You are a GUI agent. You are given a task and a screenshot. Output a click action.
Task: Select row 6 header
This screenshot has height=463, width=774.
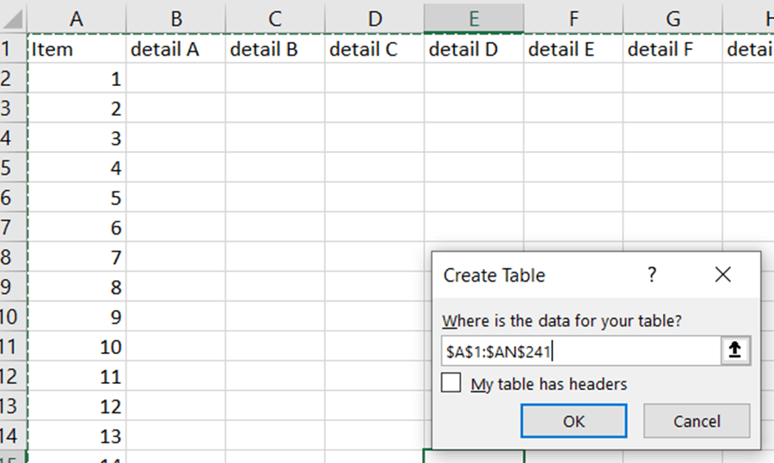(13, 198)
